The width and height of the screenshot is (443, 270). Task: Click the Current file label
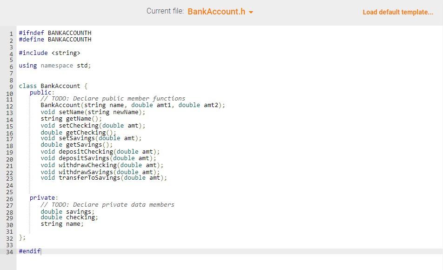click(165, 11)
